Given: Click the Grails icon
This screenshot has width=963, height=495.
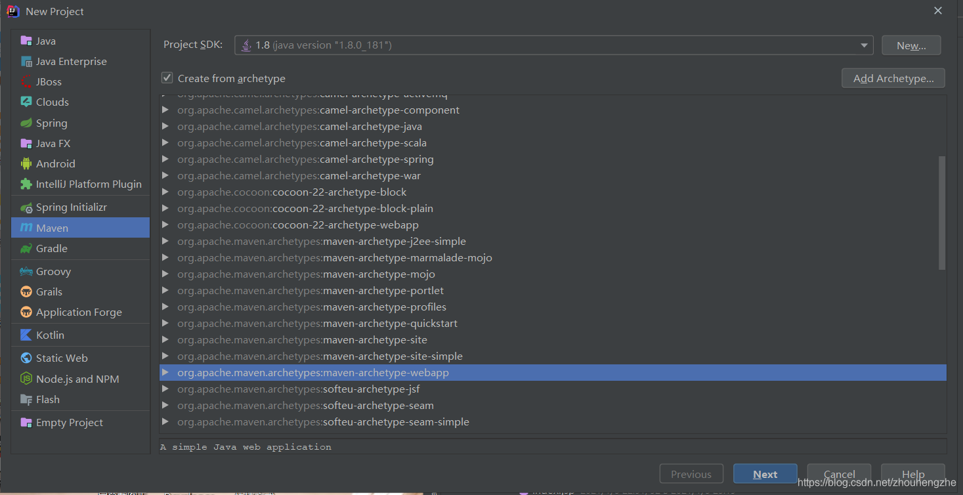Looking at the screenshot, I should 26,291.
